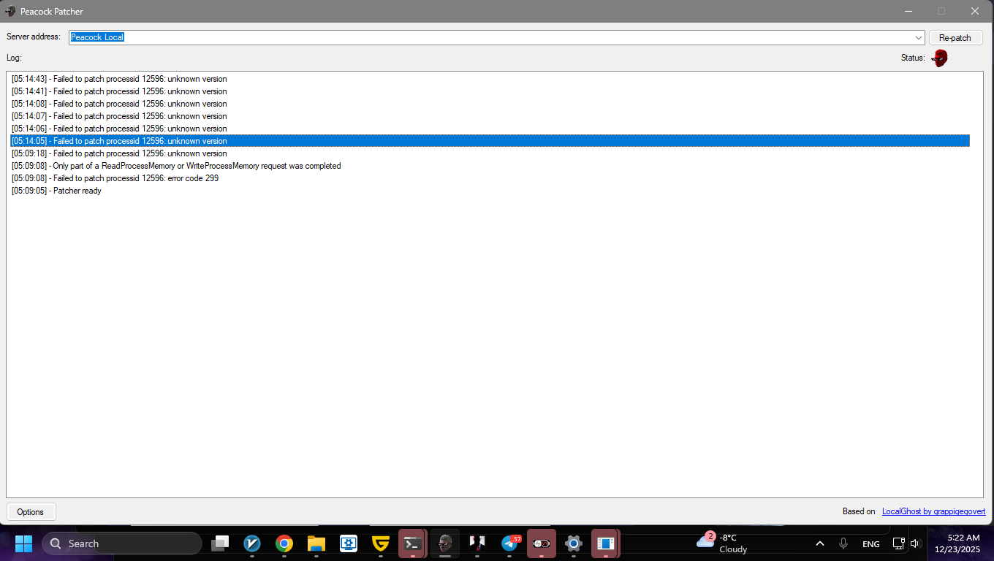The image size is (994, 561).
Task: Open LocalGhost by grappigegovert link
Action: (x=933, y=511)
